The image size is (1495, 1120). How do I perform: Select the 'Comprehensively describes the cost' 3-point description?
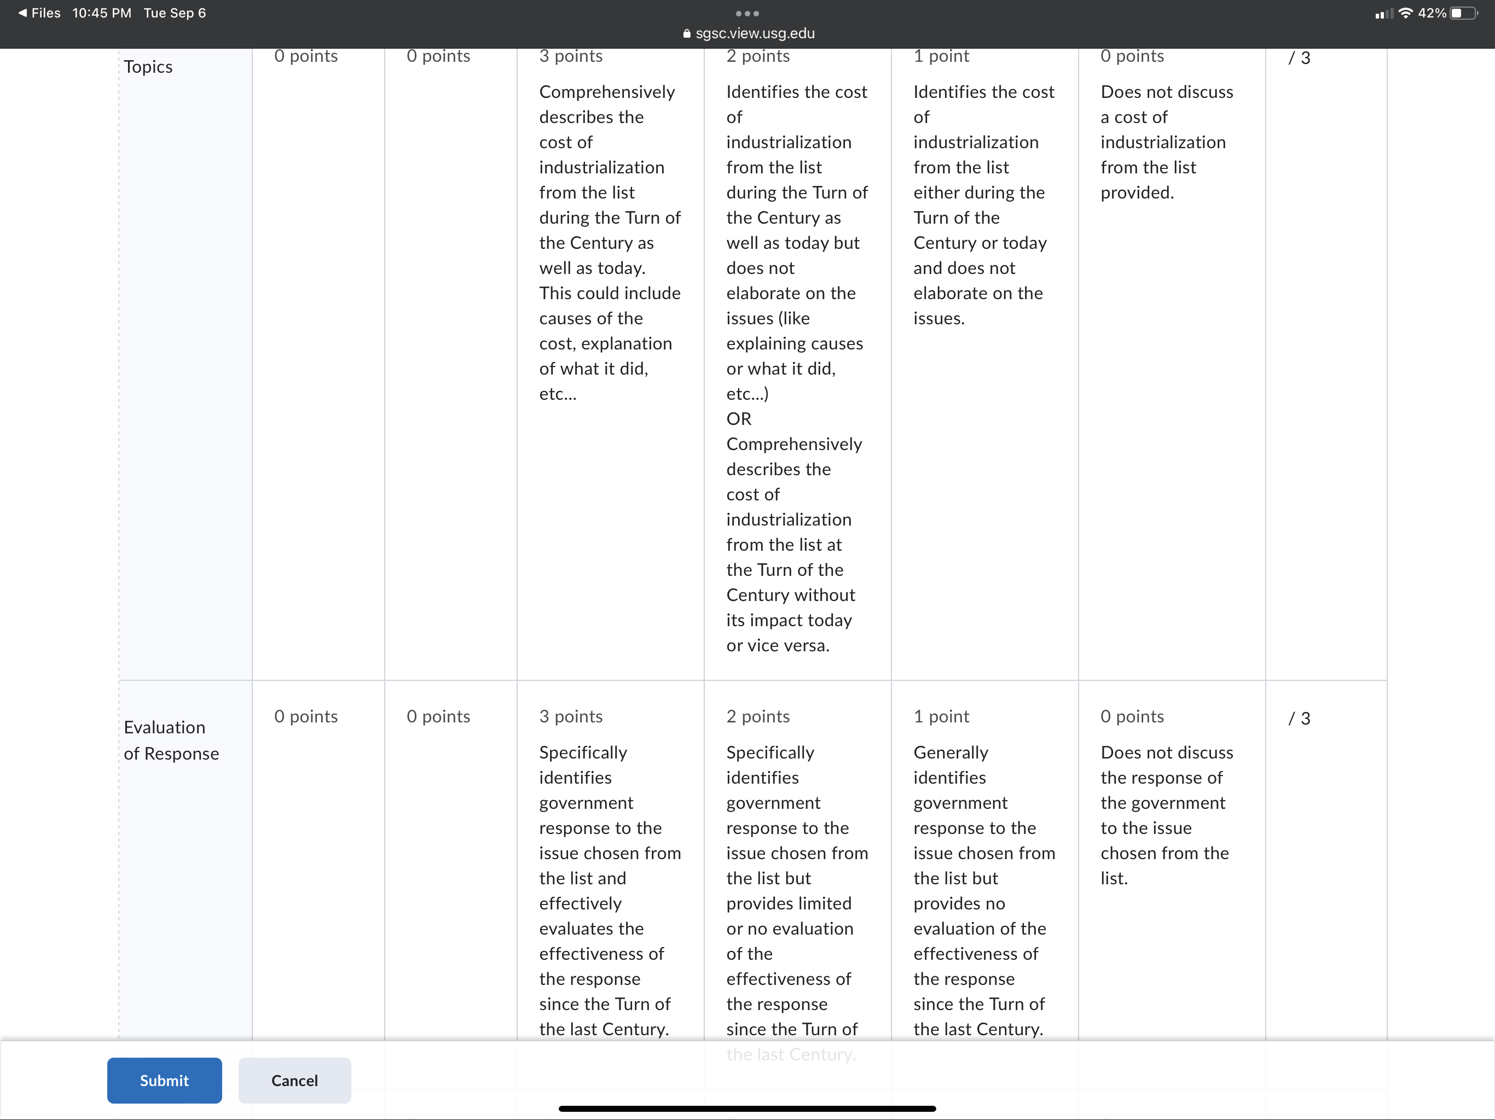pyautogui.click(x=610, y=242)
